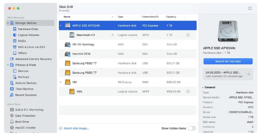Select S.M.A.R.T. Monitoring in Extra Tools

29,110
